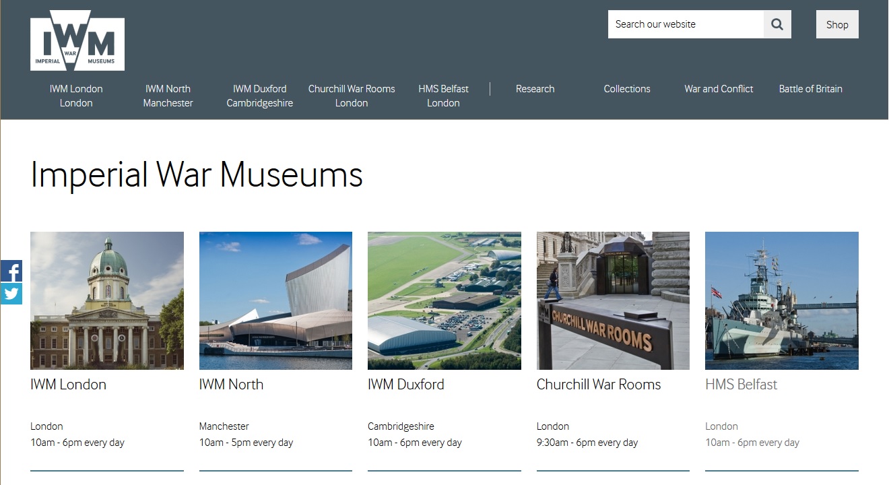The image size is (889, 485).
Task: Click the Imperial War Museums page heading
Action: (197, 175)
